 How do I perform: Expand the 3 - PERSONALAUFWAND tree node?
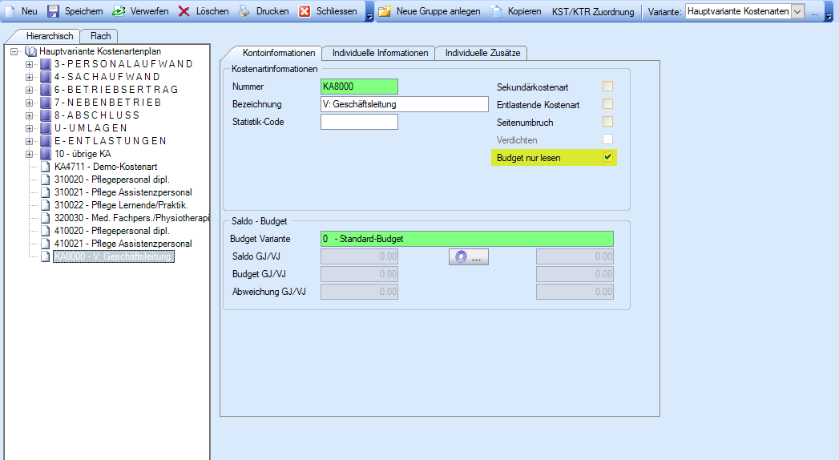tap(30, 64)
